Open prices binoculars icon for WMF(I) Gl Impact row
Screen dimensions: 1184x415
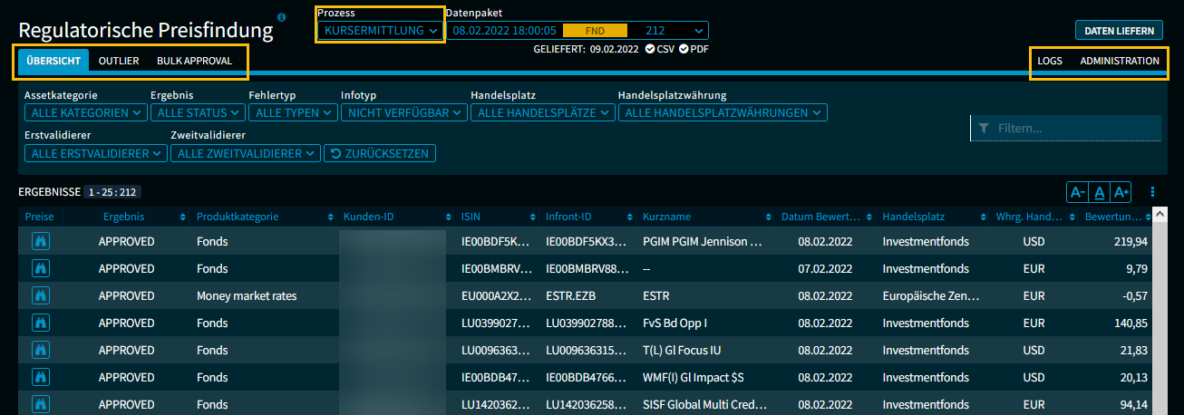tap(41, 378)
